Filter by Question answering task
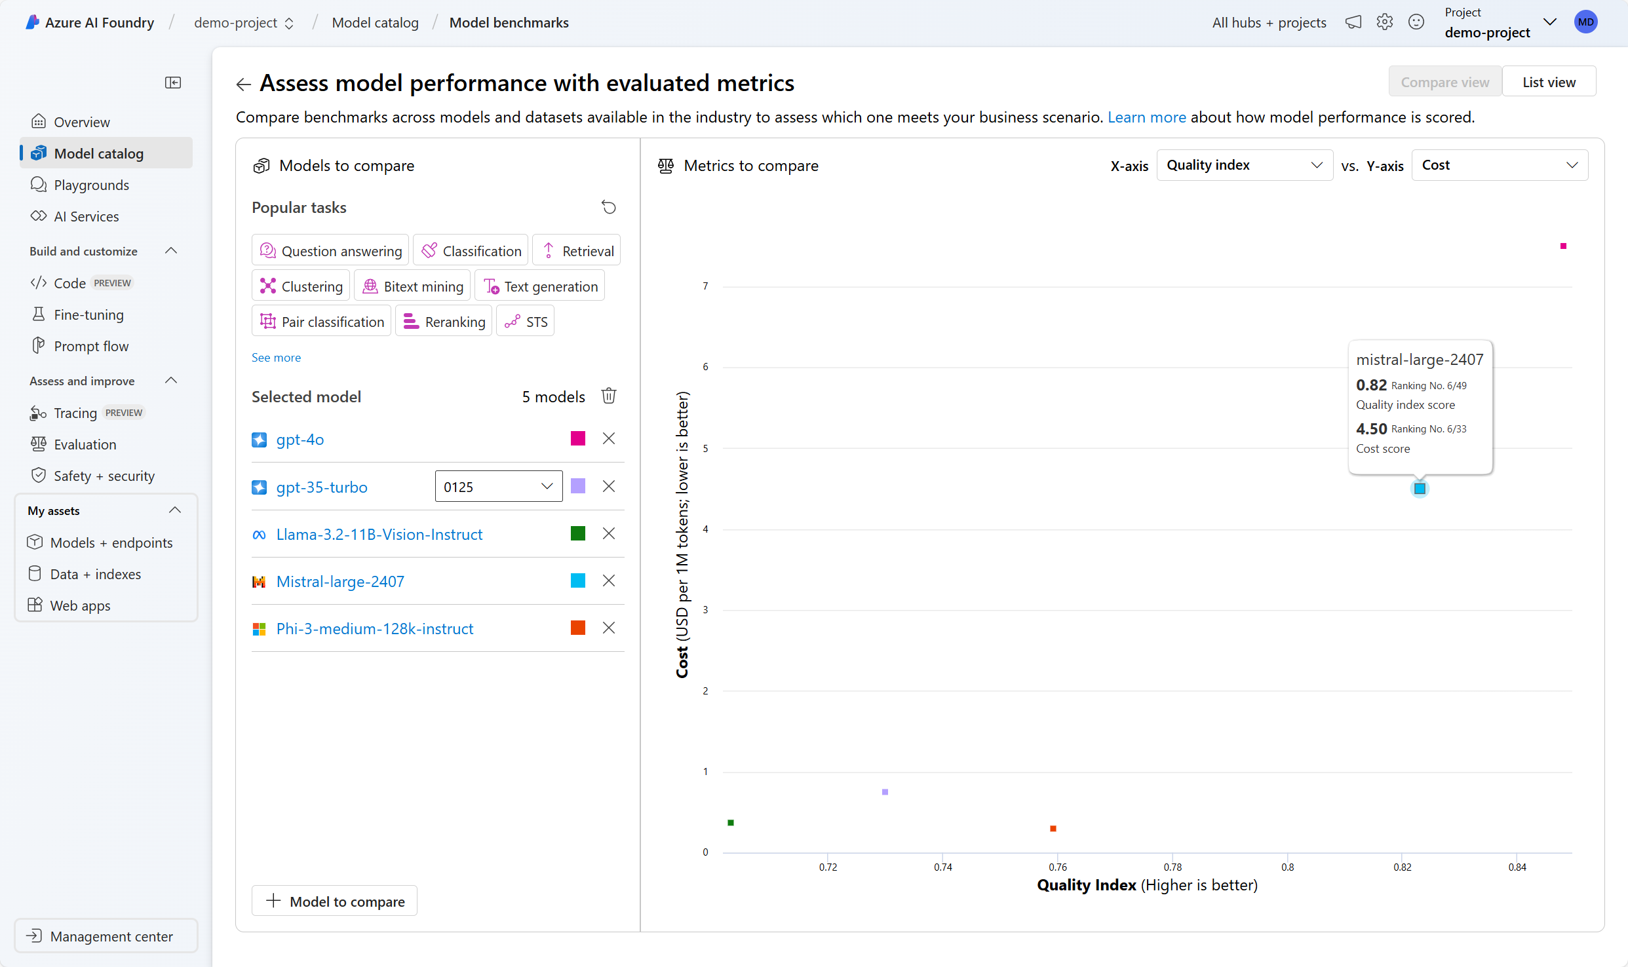1628x967 pixels. tap(330, 251)
